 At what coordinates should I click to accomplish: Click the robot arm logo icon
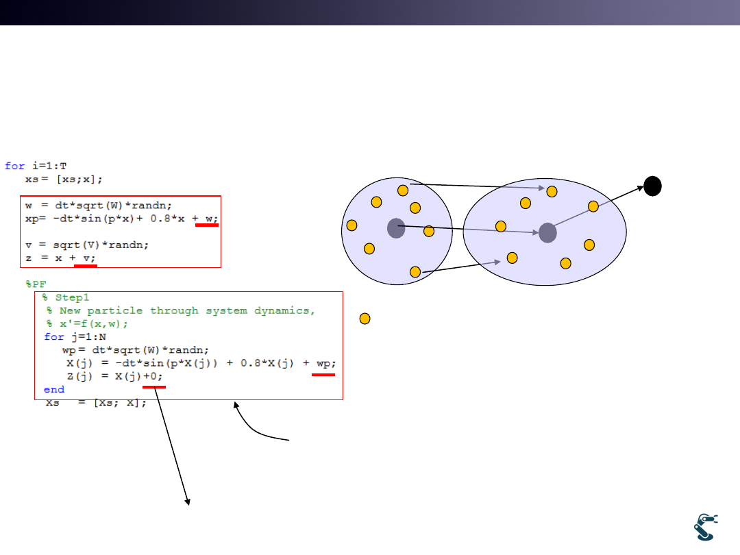704,526
